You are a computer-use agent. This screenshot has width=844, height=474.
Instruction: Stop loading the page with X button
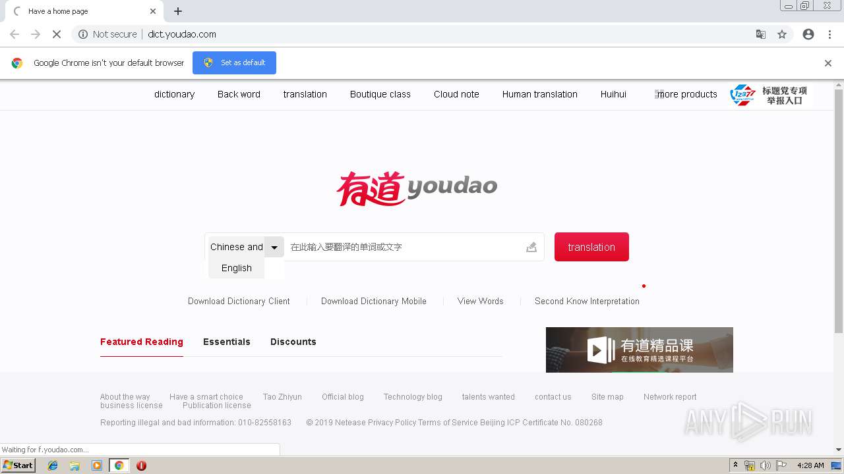coord(56,34)
